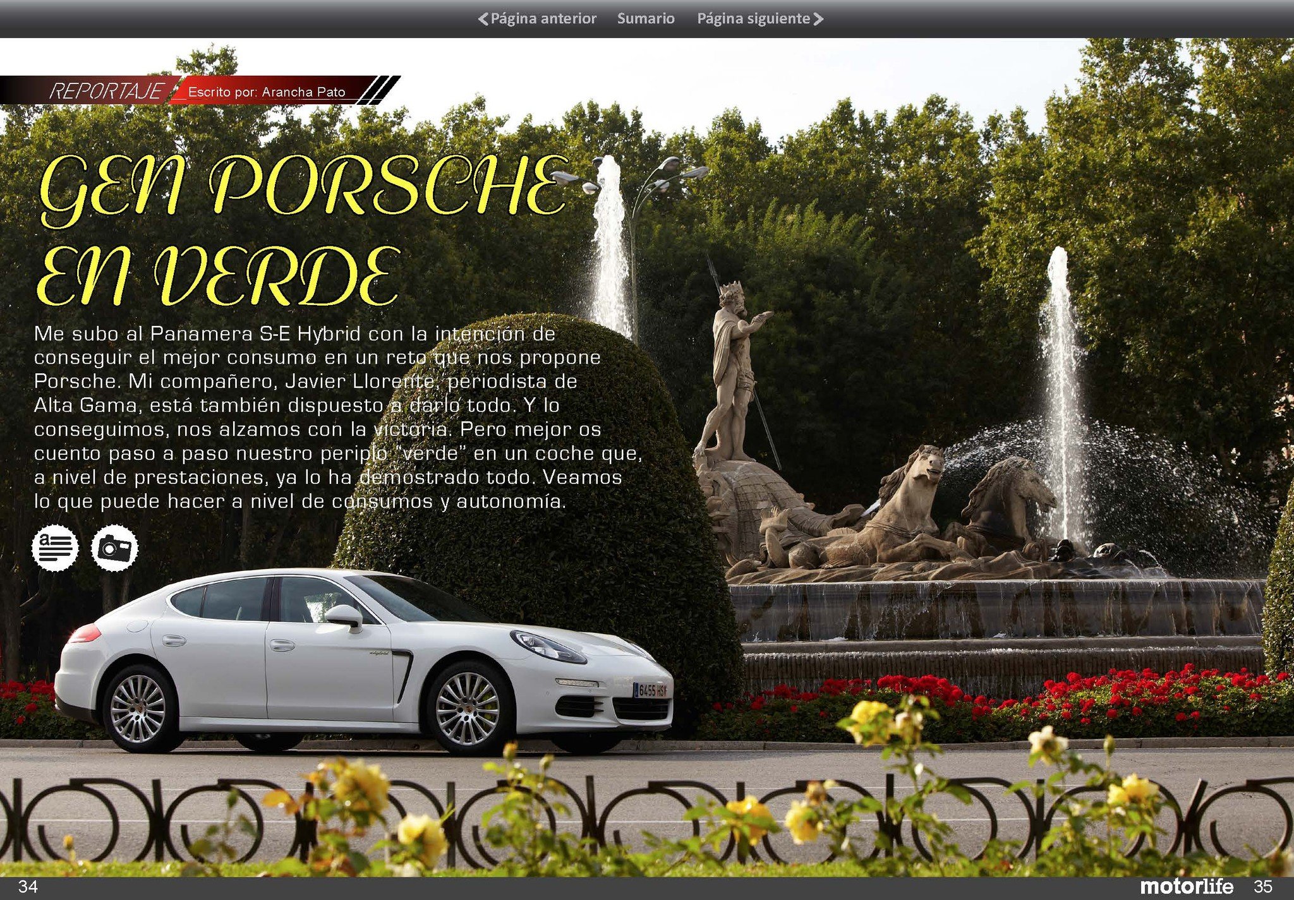
Task: Click the author line 'Escrito por: Arancha Pato'
Action: (267, 92)
